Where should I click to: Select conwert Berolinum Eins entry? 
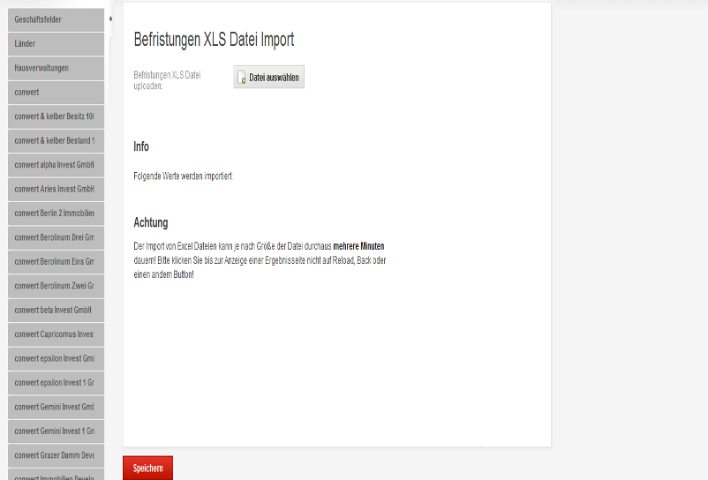tap(56, 262)
